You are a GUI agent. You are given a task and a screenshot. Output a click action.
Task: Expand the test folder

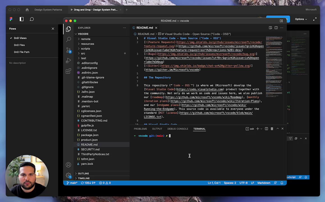(84, 58)
